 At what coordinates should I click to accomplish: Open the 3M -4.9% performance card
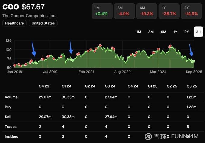click(x=124, y=11)
